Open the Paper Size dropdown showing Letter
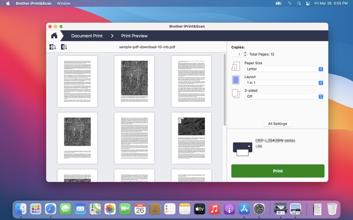Screen dimensions: 353x220 284,69
